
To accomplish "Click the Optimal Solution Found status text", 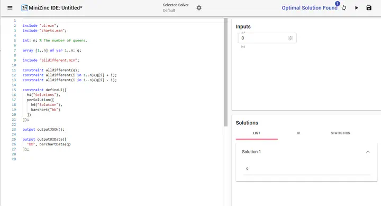I will tap(310, 8).
